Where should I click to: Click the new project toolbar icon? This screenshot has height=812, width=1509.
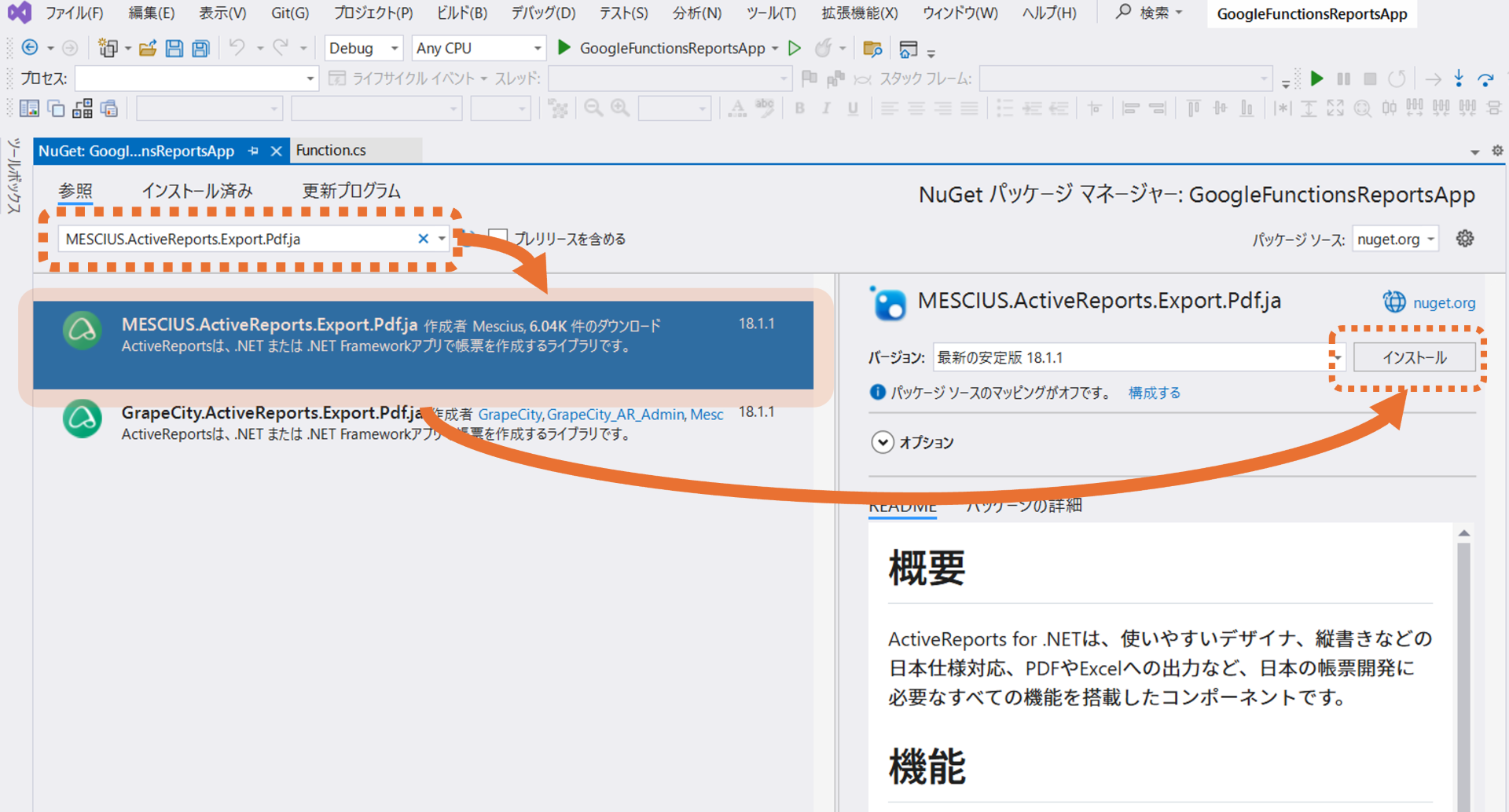click(108, 48)
